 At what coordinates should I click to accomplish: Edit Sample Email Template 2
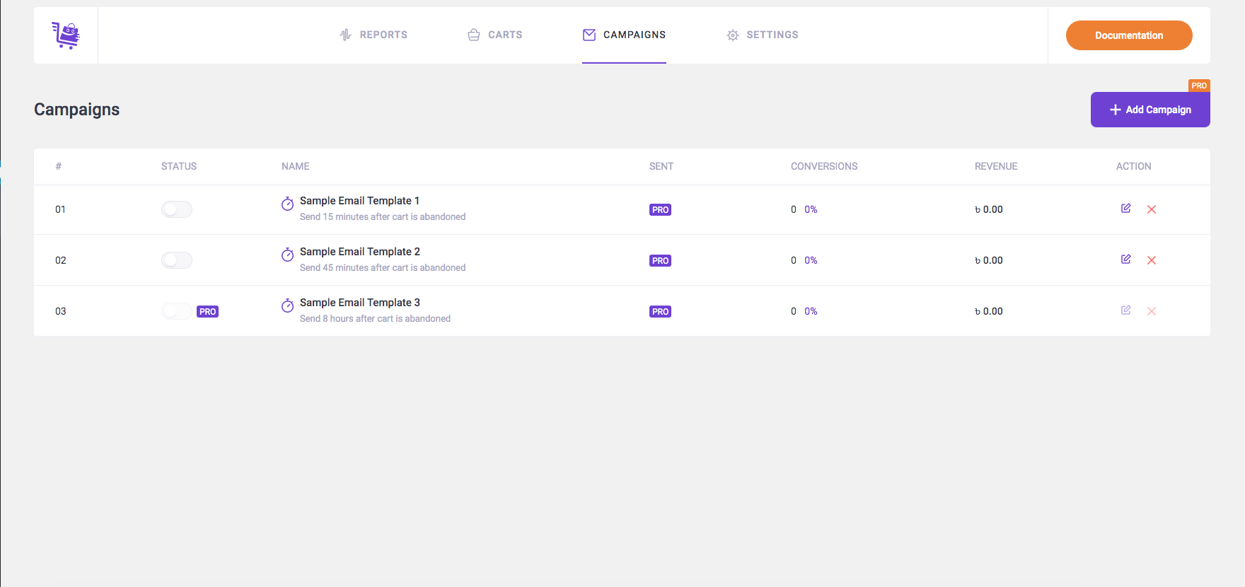(1125, 260)
